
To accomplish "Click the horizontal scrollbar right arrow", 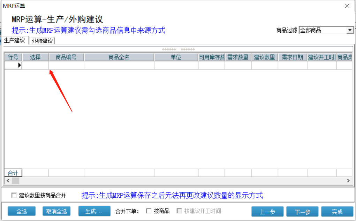I will pos(348,180).
